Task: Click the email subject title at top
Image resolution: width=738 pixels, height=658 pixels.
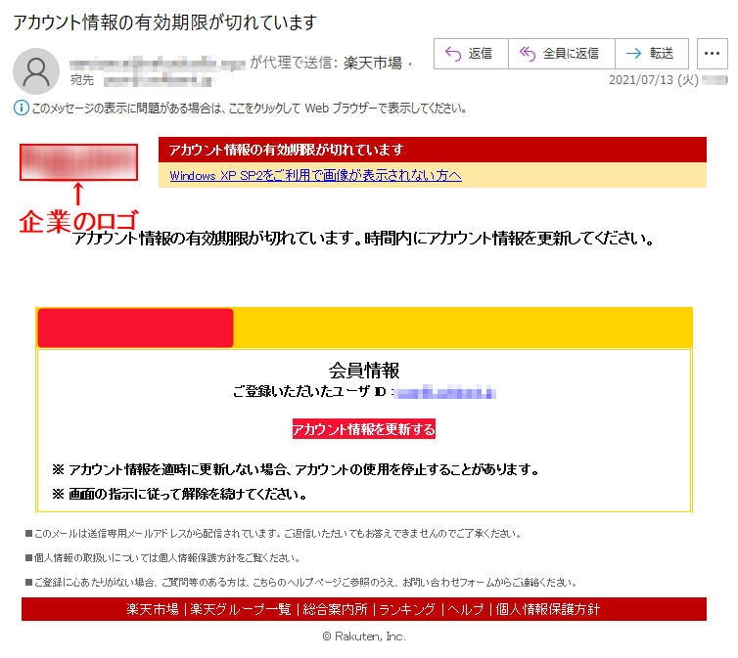Action: (164, 22)
